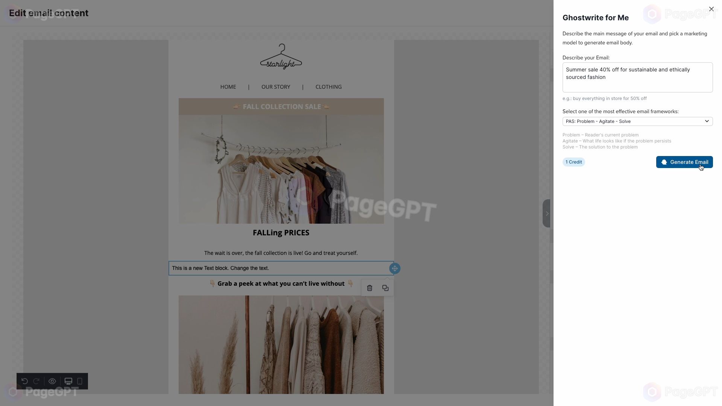Click the right panel expand arrow
Image resolution: width=722 pixels, height=406 pixels.
coord(546,213)
